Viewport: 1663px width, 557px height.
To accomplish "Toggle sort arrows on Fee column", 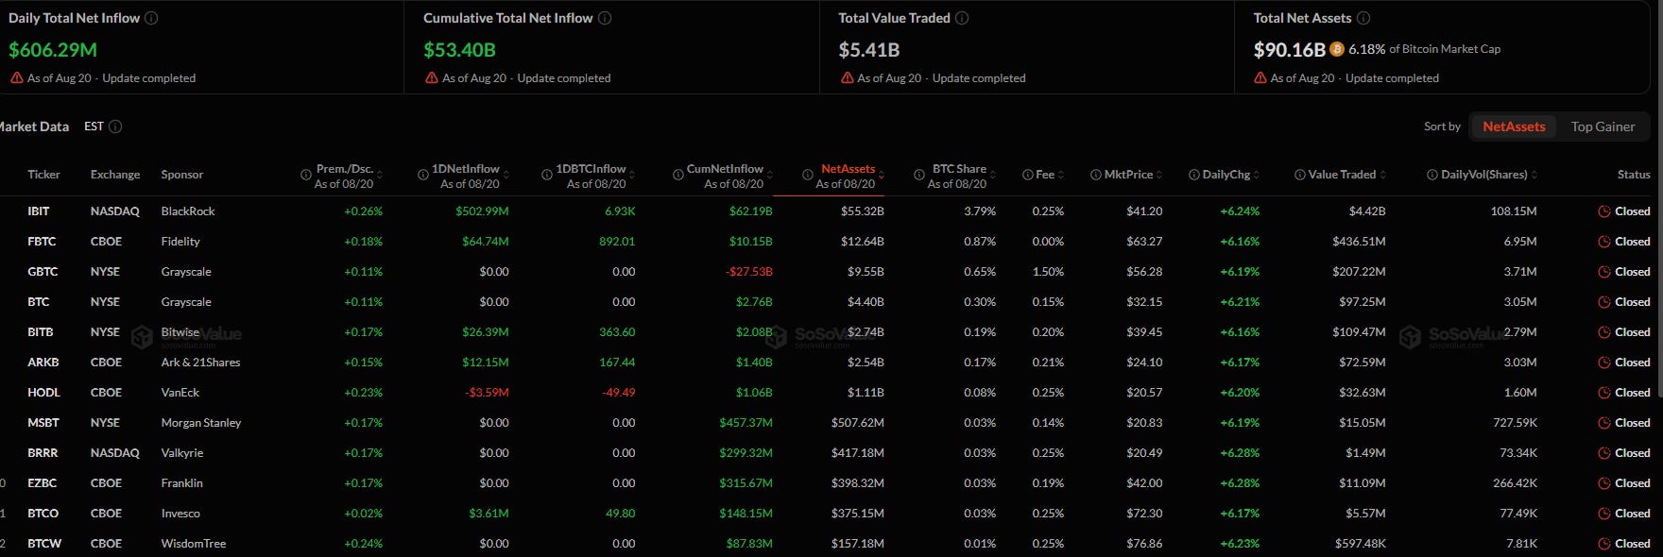I will (x=1061, y=176).
